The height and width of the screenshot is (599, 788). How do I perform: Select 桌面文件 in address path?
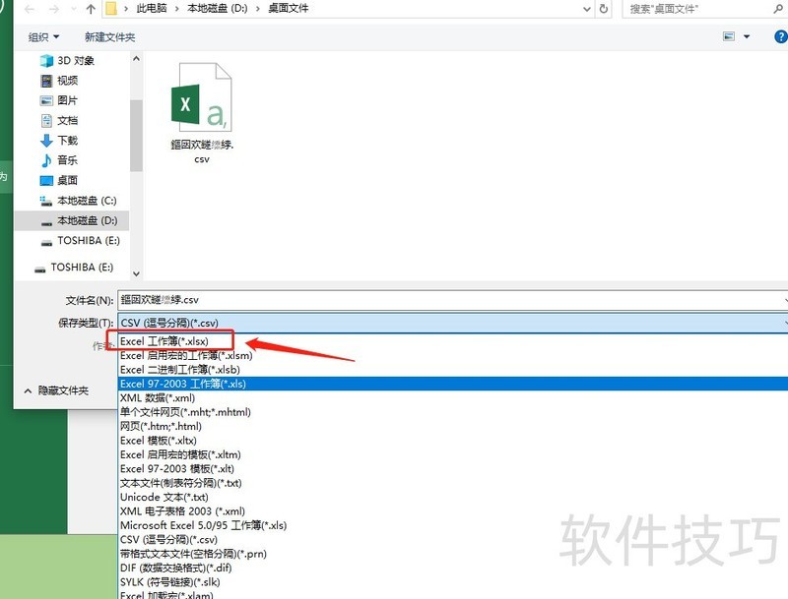pyautogui.click(x=289, y=9)
